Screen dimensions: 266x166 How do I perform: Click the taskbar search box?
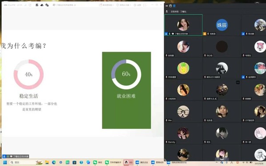click(22, 162)
